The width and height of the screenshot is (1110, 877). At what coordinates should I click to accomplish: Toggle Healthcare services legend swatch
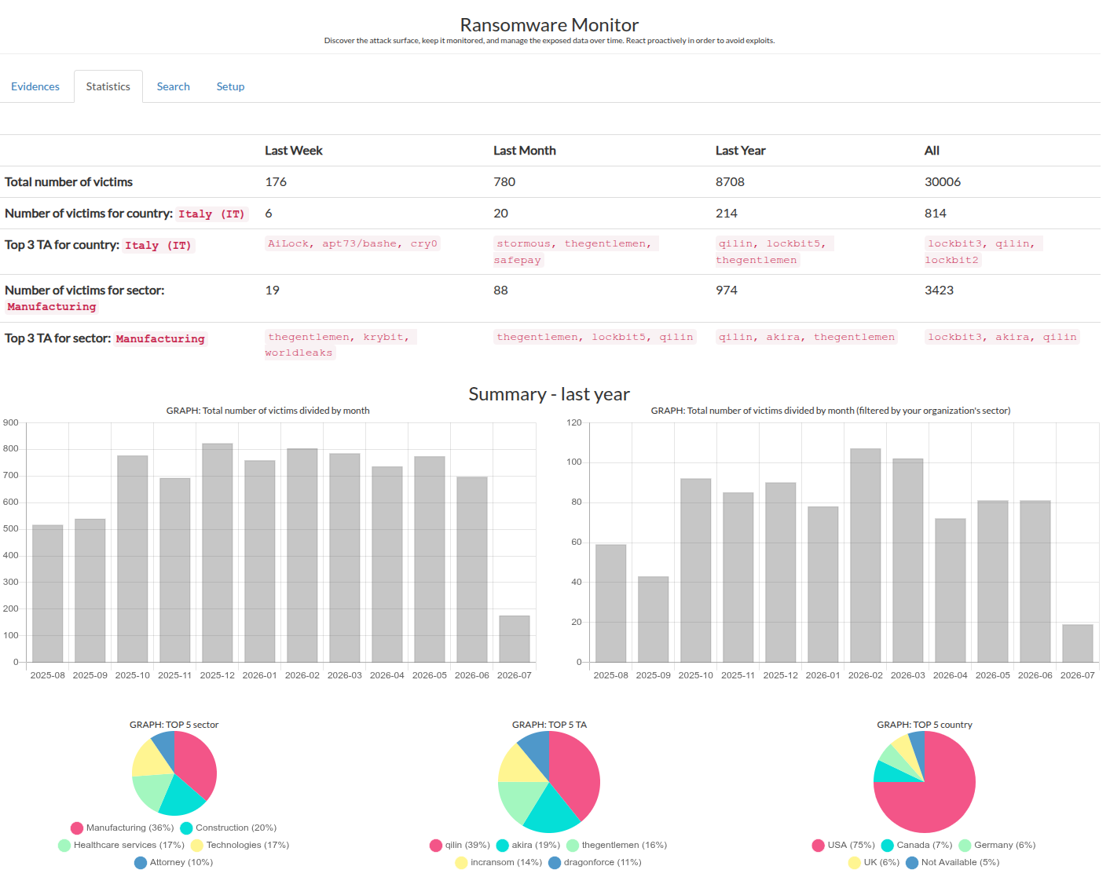(x=64, y=846)
